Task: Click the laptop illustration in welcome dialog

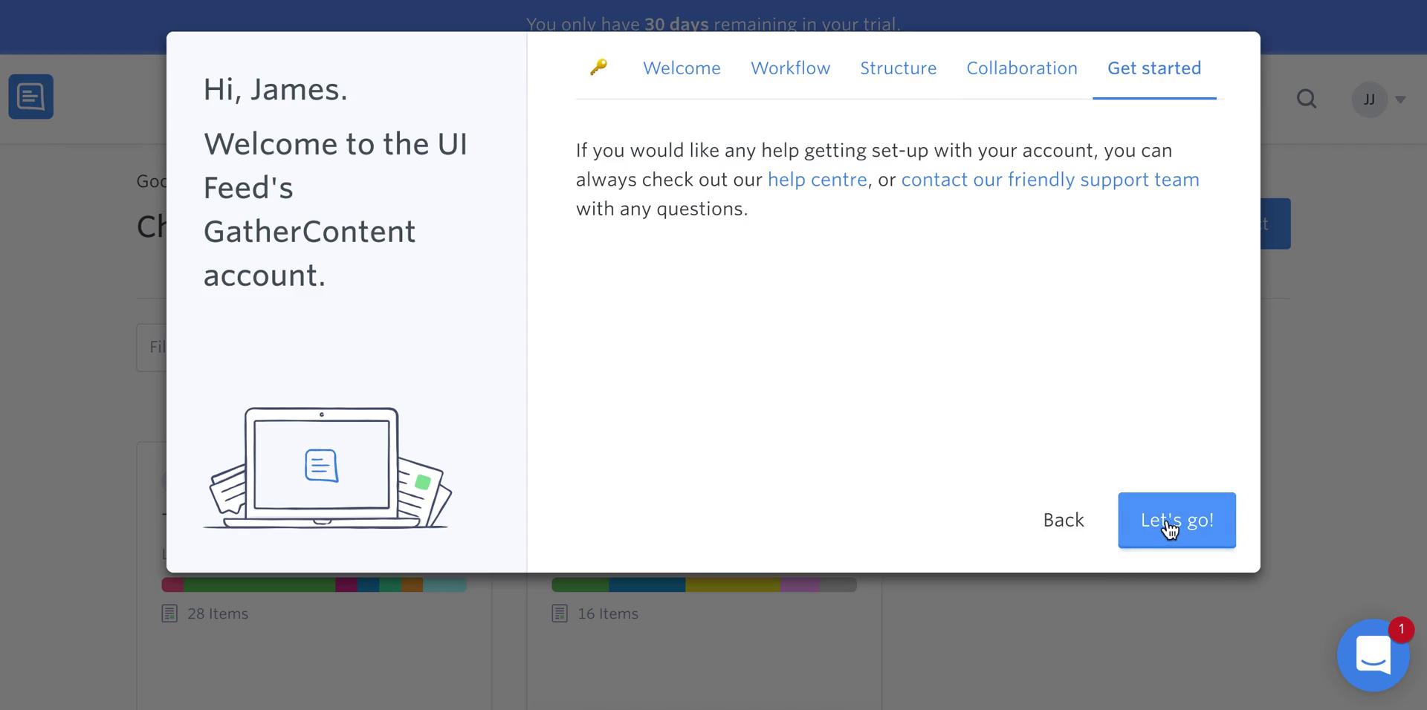Action: (327, 468)
